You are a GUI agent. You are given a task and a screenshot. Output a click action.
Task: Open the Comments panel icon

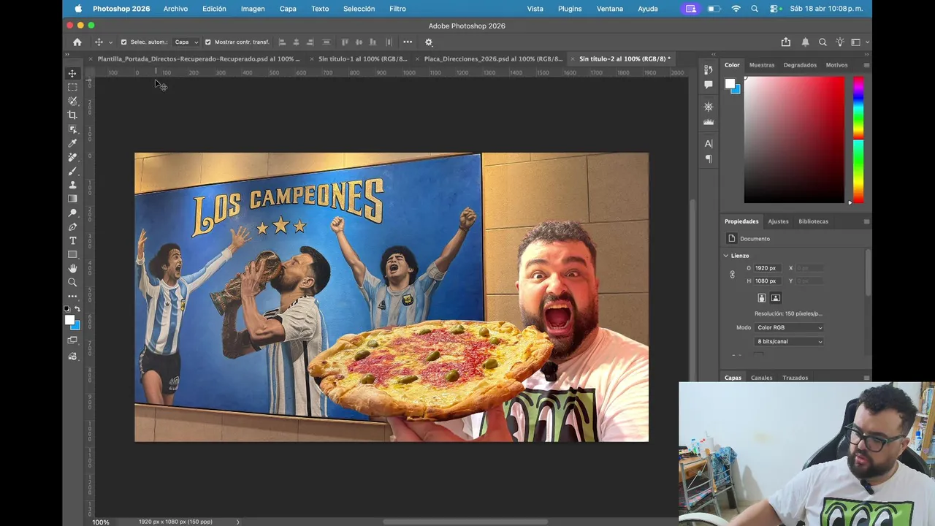point(708,85)
